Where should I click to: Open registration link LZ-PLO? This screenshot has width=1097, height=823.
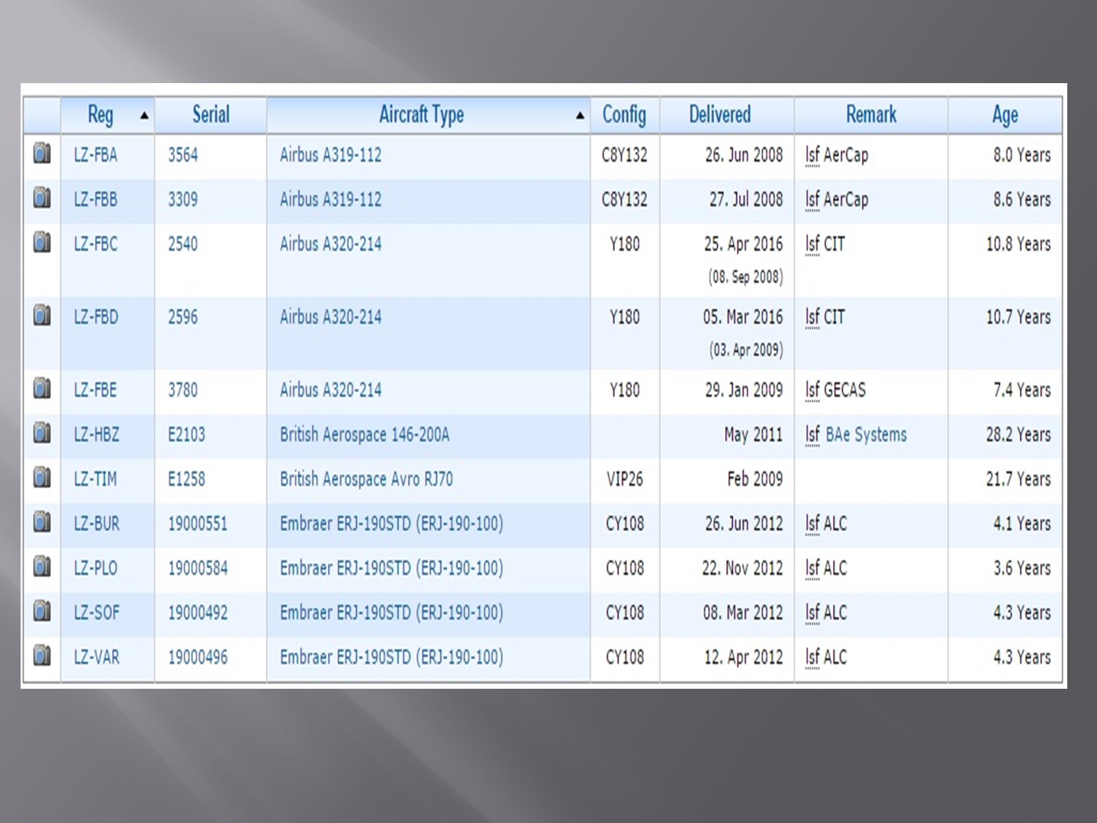click(x=95, y=568)
